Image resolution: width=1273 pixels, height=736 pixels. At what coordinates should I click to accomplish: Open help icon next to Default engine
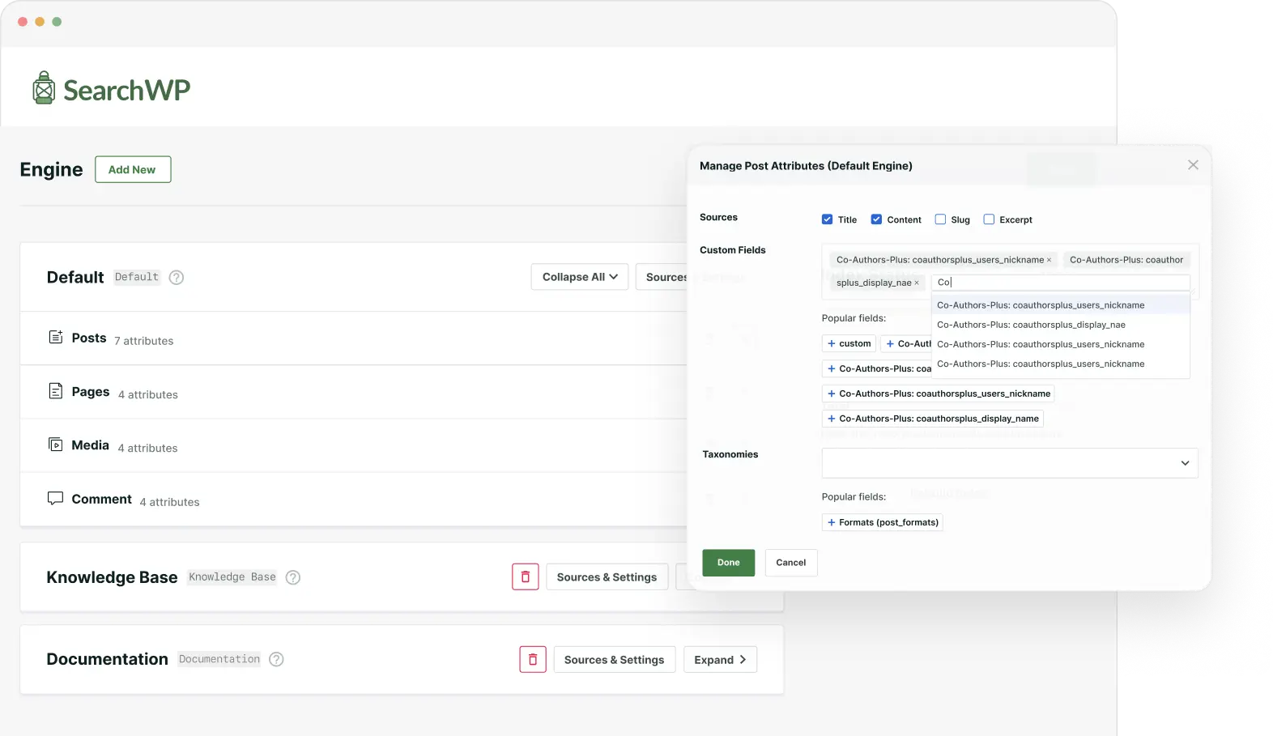(x=177, y=277)
